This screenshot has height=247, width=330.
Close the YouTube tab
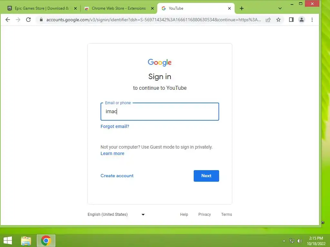pos(229,8)
